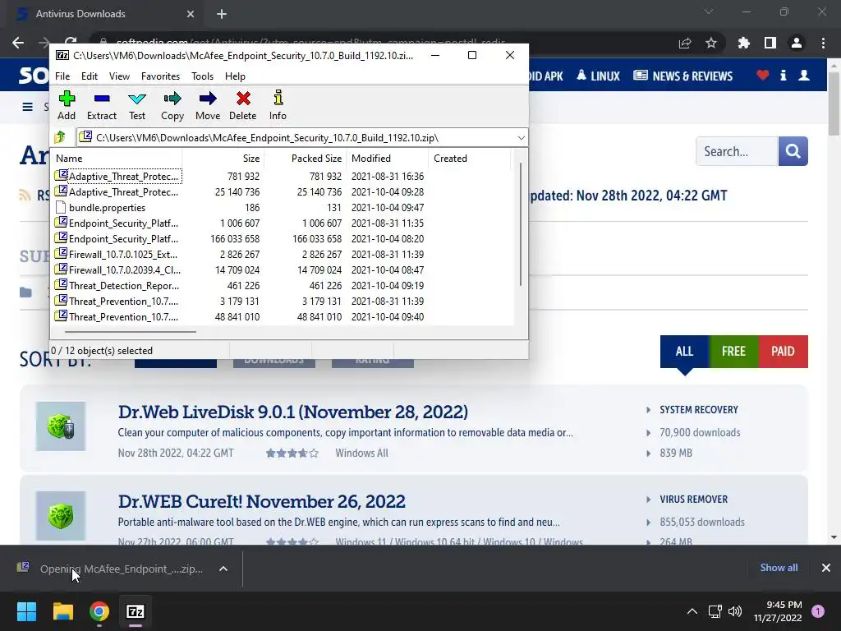Click Softpedia user account icon
This screenshot has width=841, height=631.
(804, 75)
